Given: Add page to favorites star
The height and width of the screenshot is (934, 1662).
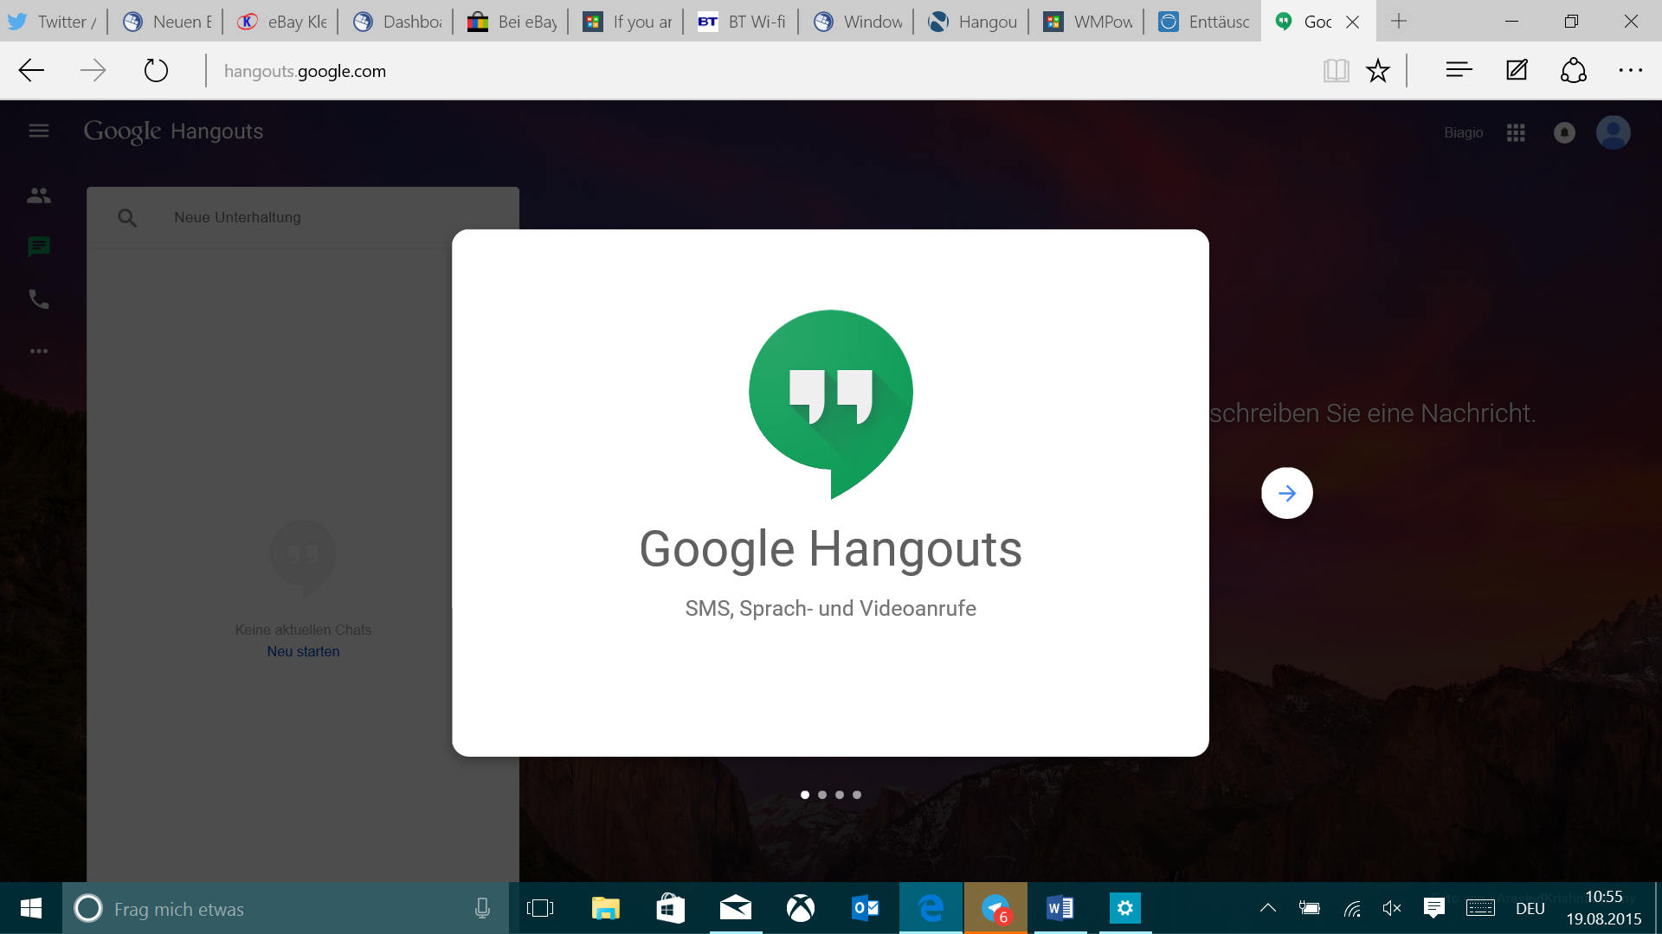Looking at the screenshot, I should click(1378, 70).
